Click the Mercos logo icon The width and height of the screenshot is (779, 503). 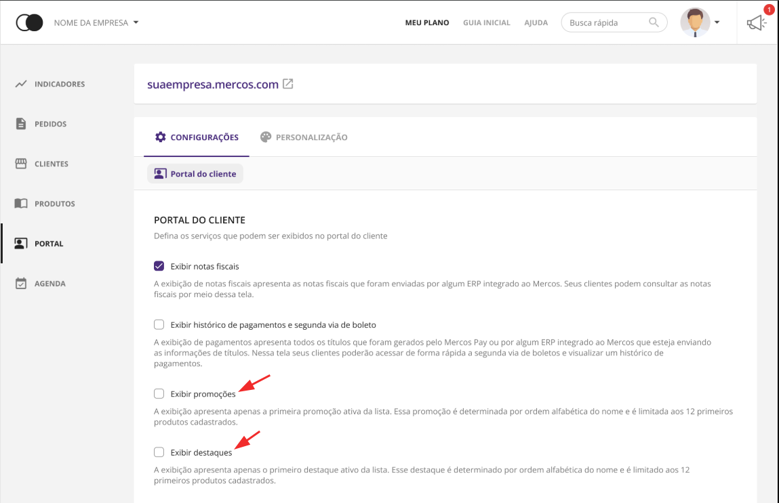point(29,23)
